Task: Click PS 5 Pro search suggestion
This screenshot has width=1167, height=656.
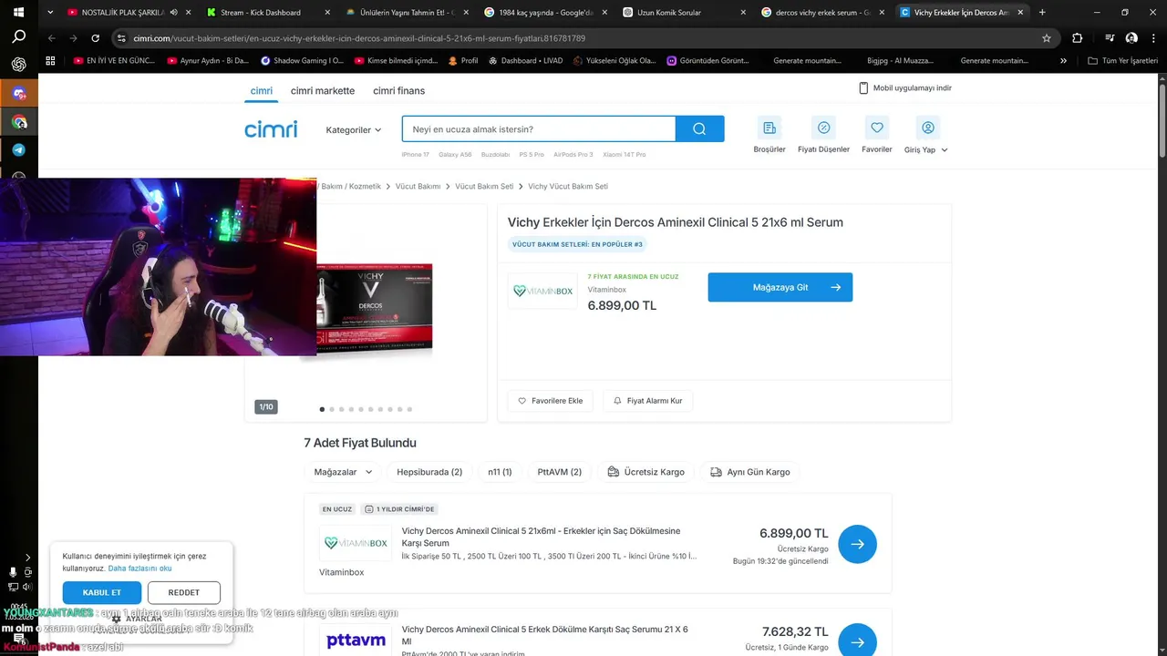Action: point(532,155)
